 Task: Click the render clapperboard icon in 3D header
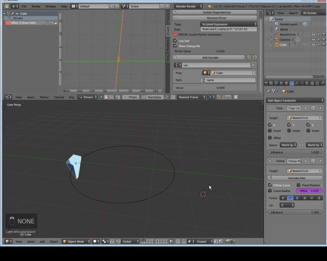[232, 241]
